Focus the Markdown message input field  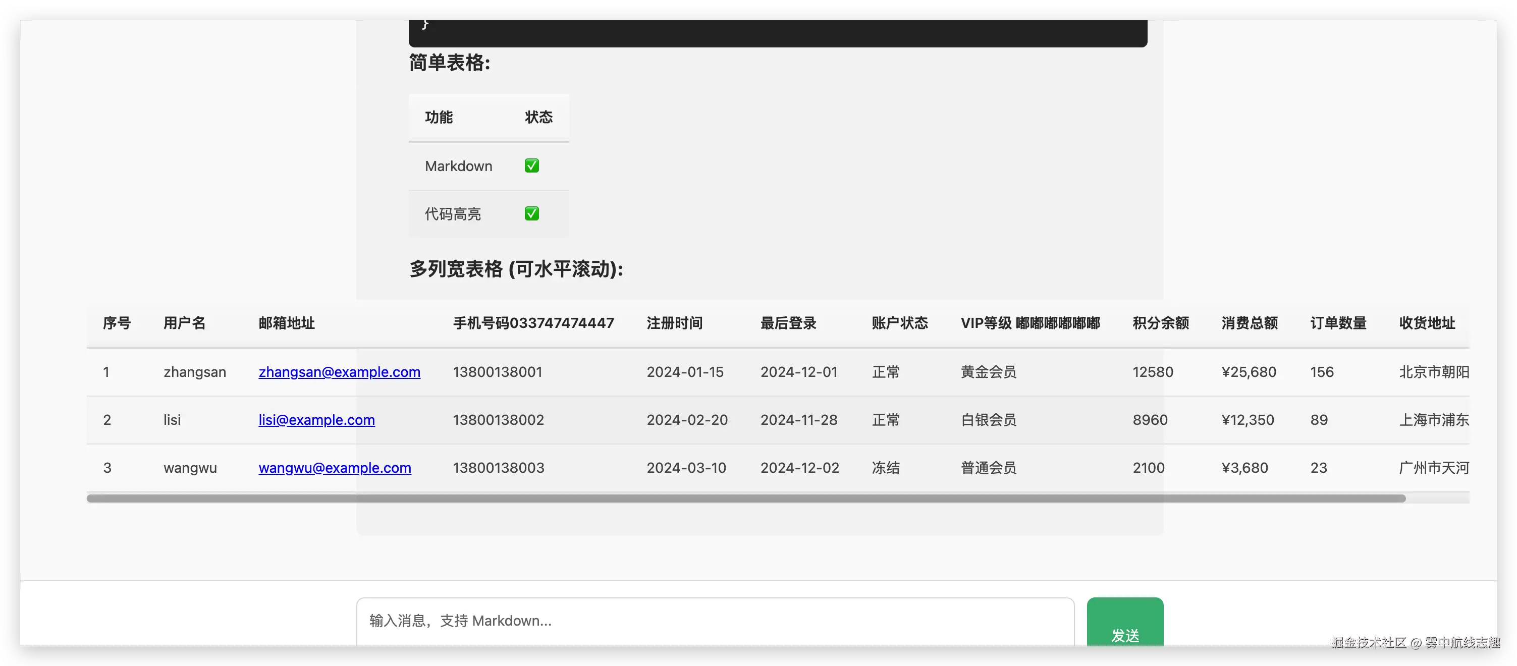715,621
